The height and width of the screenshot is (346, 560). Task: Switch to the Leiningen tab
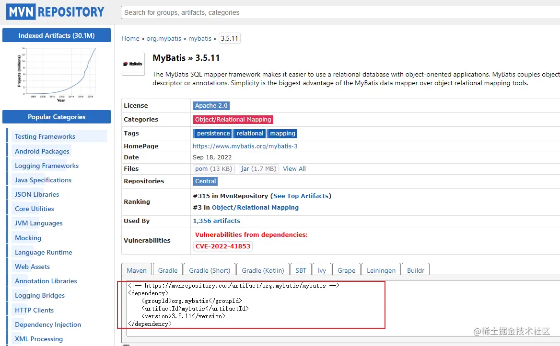coord(381,270)
